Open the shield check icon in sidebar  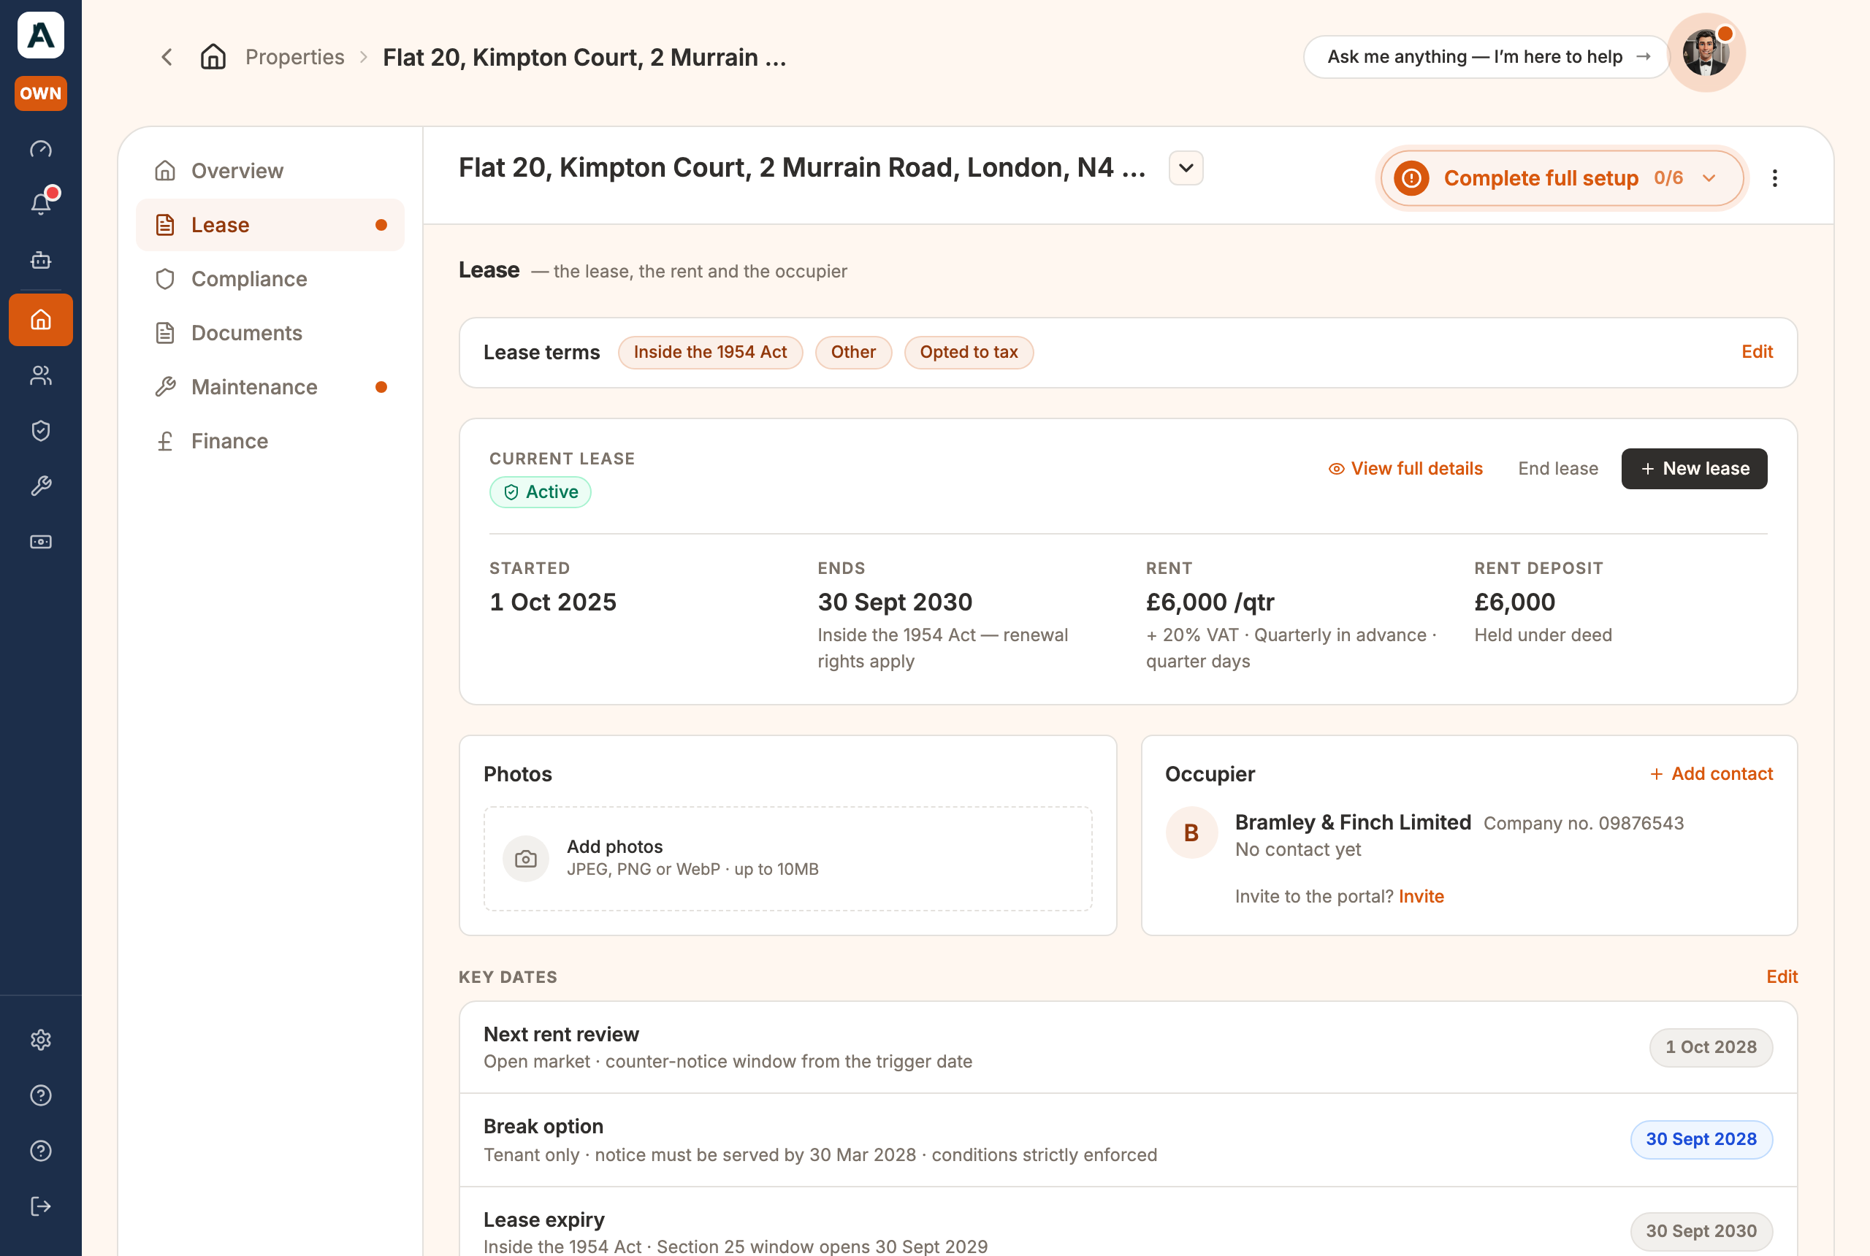[41, 431]
